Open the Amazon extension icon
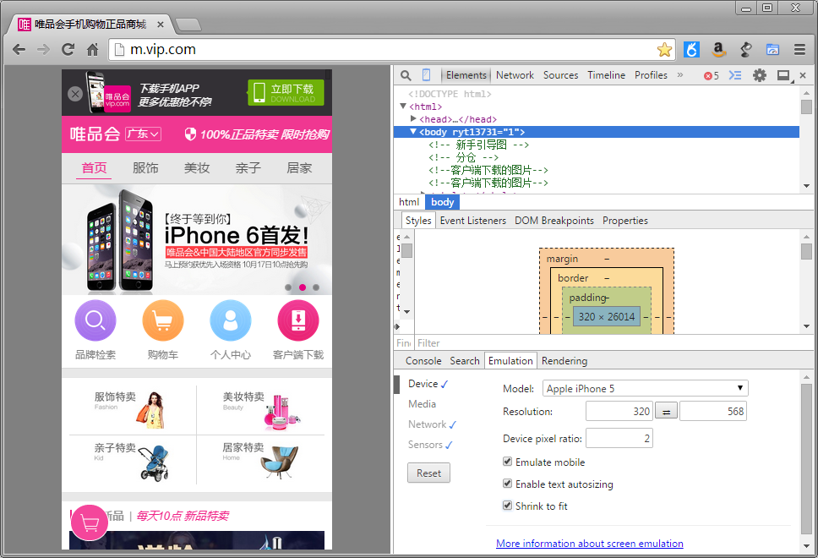 pos(719,50)
